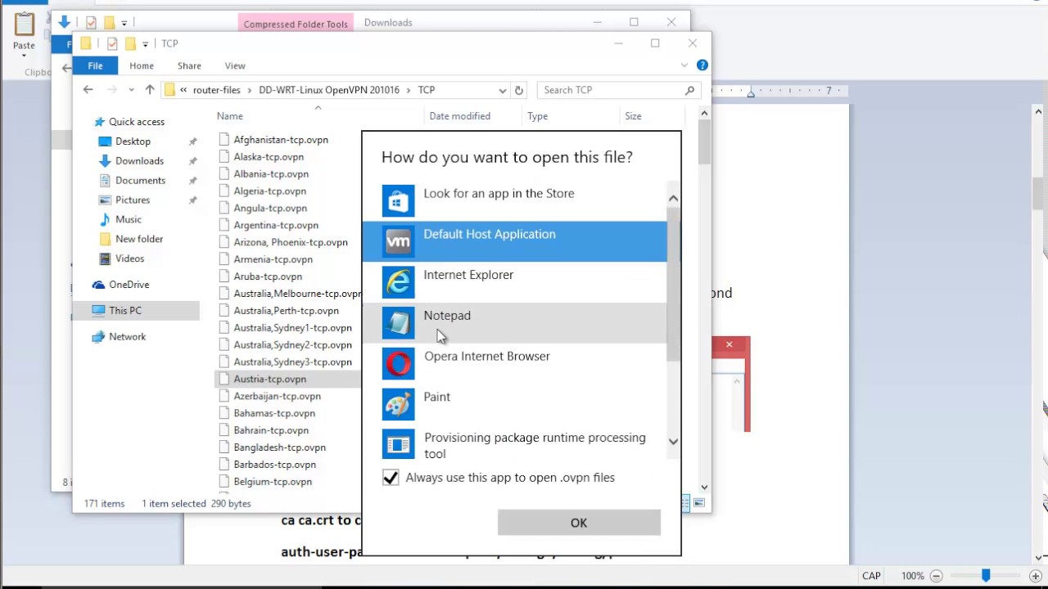Select the Notepad icon in app list

tap(398, 323)
